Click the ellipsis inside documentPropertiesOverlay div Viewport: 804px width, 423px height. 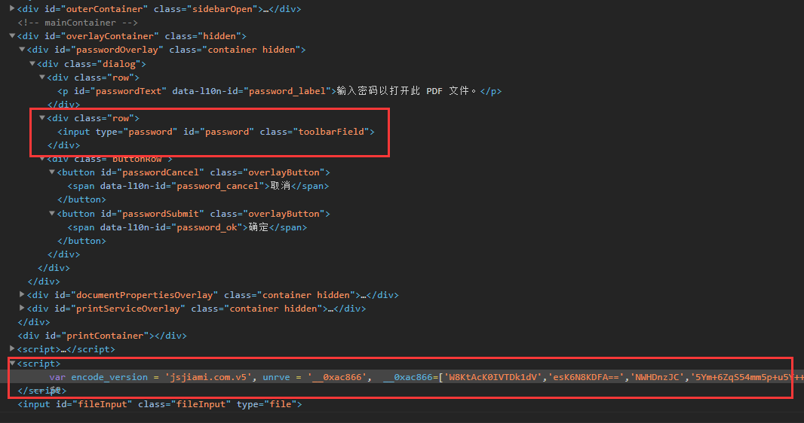(x=364, y=295)
